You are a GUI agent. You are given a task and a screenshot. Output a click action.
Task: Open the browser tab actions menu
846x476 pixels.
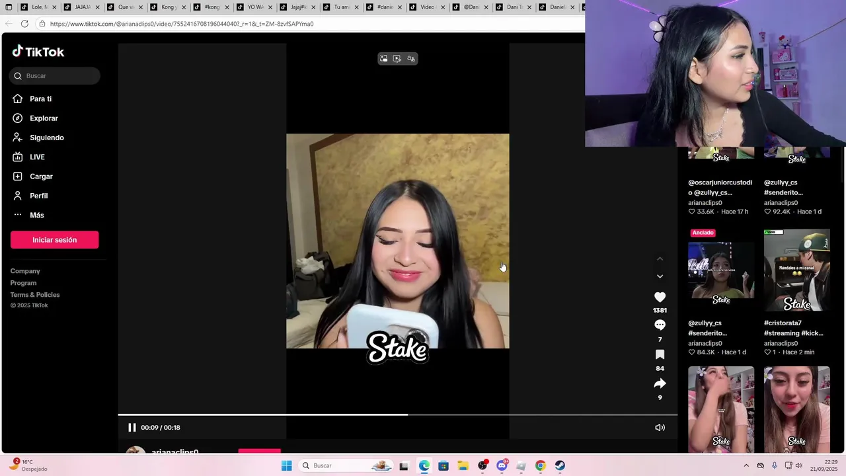[x=8, y=7]
